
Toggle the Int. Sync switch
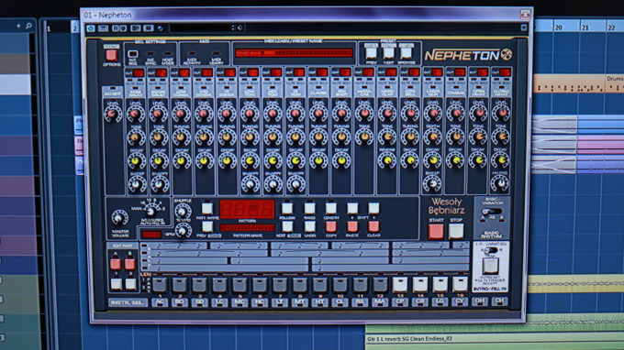click(x=150, y=54)
